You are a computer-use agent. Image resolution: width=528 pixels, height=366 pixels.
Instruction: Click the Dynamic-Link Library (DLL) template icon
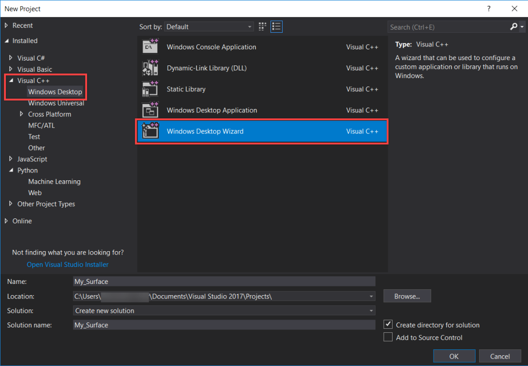[x=150, y=68]
